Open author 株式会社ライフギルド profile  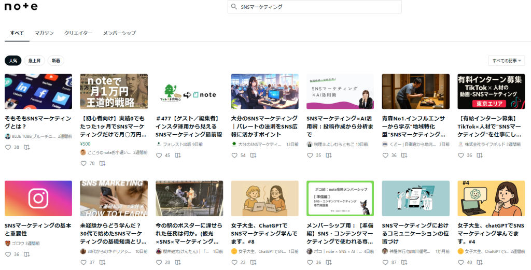click(485, 144)
